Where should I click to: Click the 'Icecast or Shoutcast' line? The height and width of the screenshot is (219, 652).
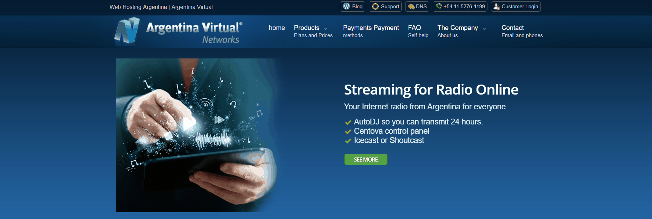pos(389,140)
